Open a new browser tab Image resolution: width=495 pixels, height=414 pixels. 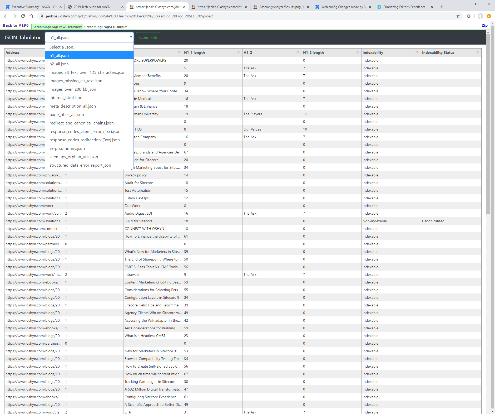[442, 7]
